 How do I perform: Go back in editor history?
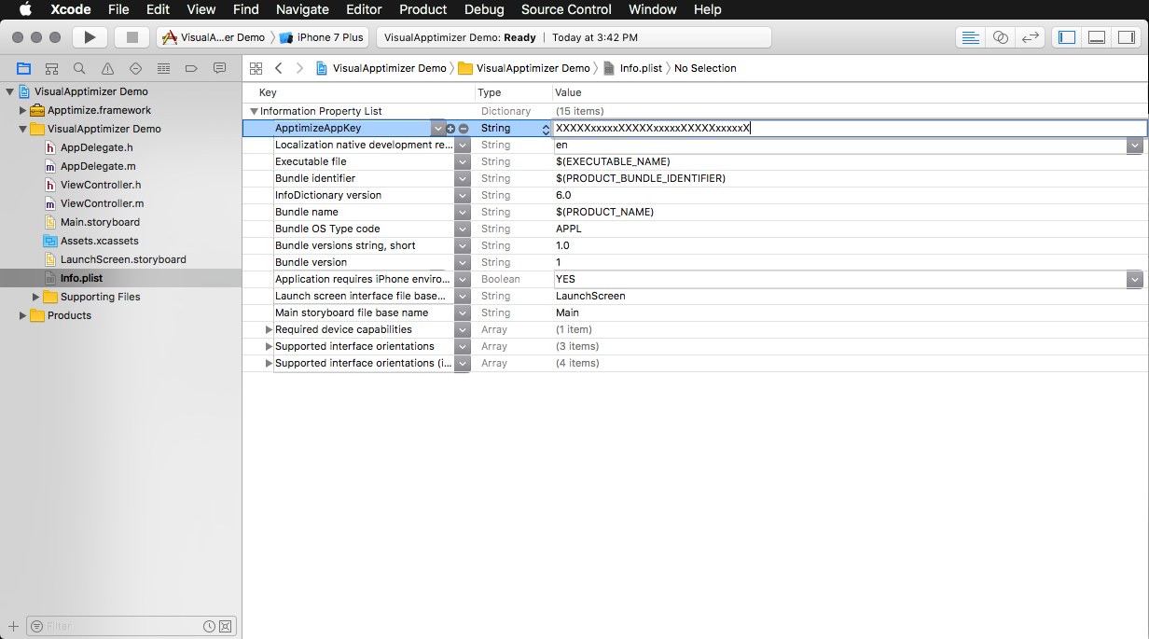click(x=279, y=68)
